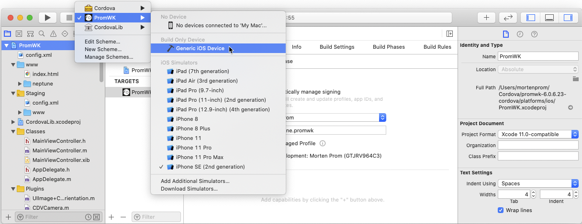Open the Location dropdown
The height and width of the screenshot is (224, 582).
point(538,69)
